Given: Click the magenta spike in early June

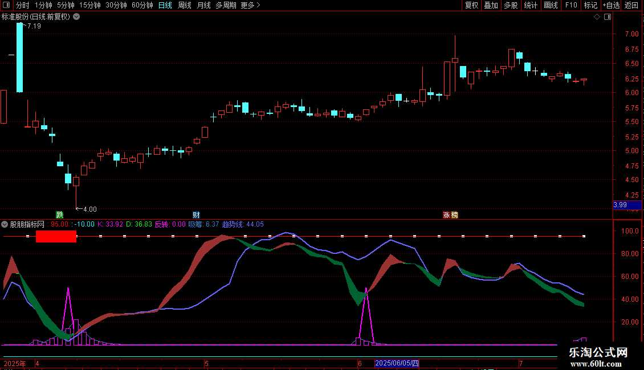Looking at the screenshot, I should tap(366, 316).
